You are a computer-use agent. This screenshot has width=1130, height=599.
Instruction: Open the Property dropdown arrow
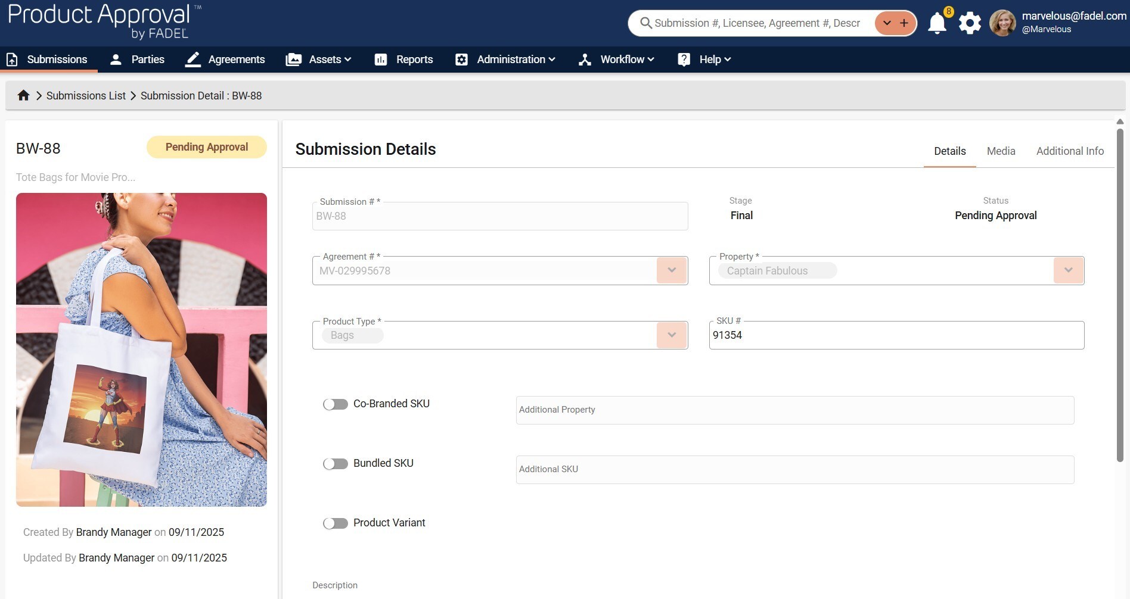pyautogui.click(x=1068, y=270)
